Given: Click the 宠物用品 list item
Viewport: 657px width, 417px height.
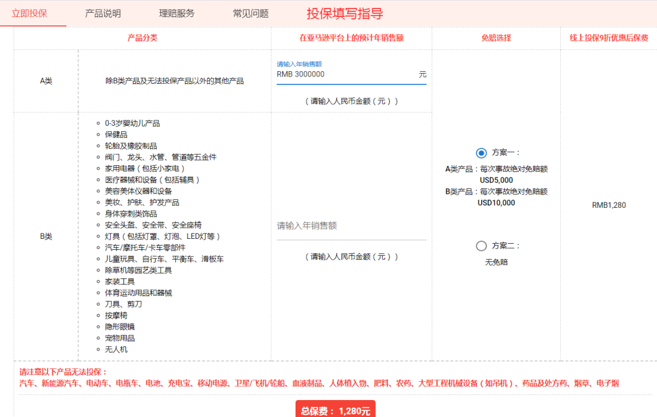Looking at the screenshot, I should pos(120,338).
